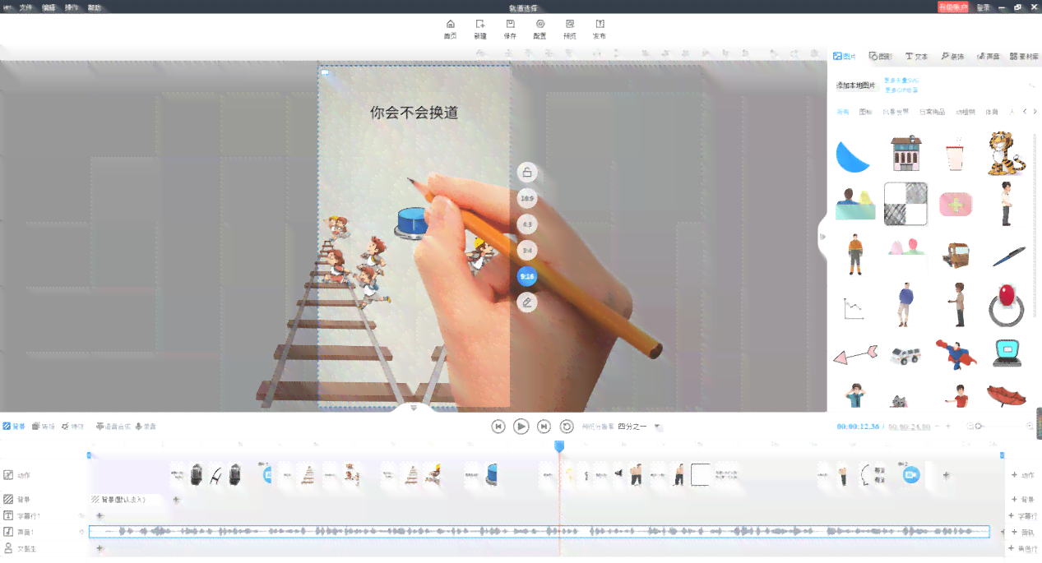
Task: Open the 预览 preview icon
Action: (569, 30)
